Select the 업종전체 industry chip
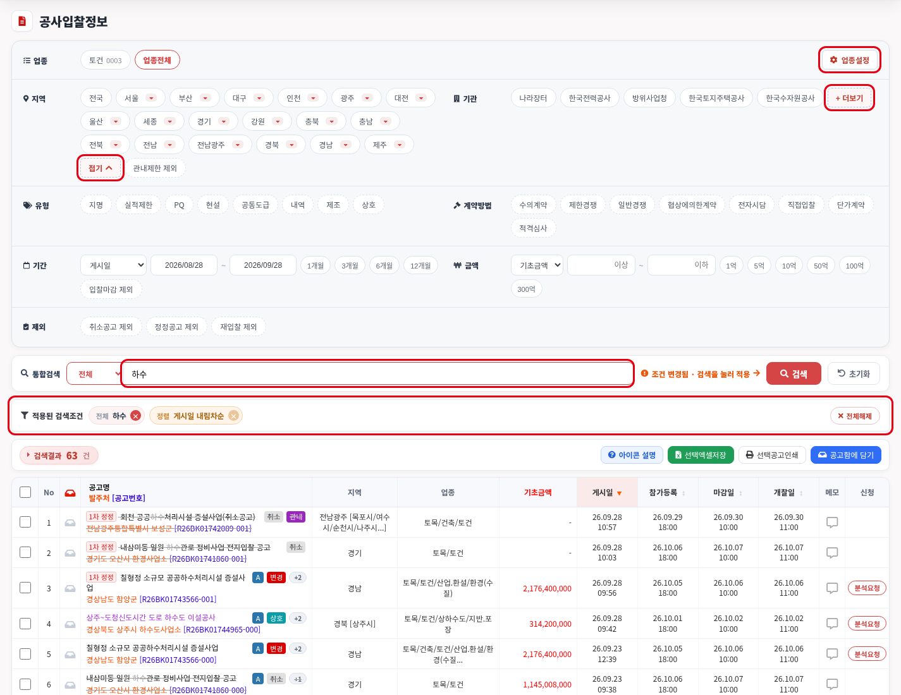This screenshot has height=695, width=901. [157, 60]
